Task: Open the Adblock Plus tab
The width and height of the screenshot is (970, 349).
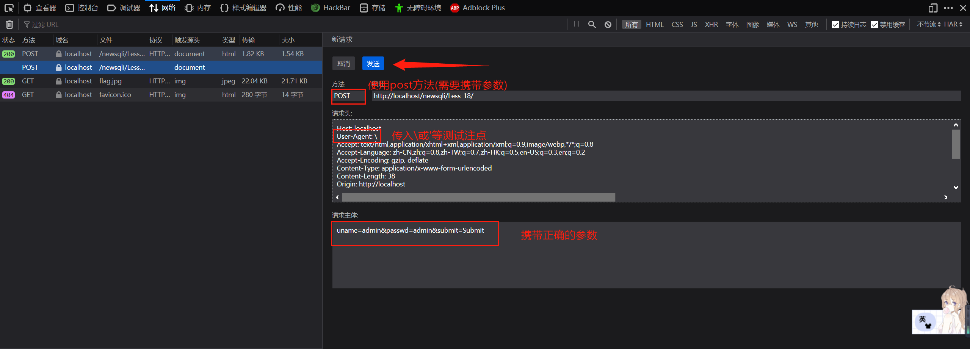Action: point(478,8)
